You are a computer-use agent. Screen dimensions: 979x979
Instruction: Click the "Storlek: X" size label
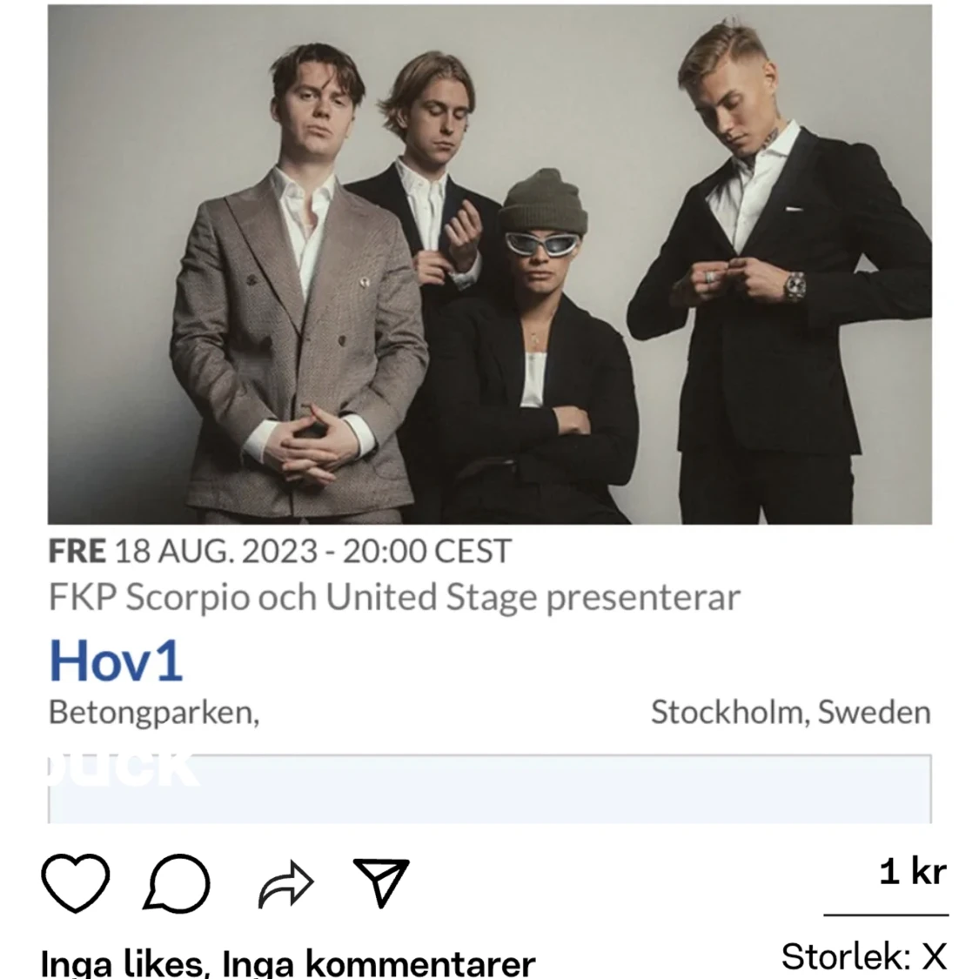864,956
